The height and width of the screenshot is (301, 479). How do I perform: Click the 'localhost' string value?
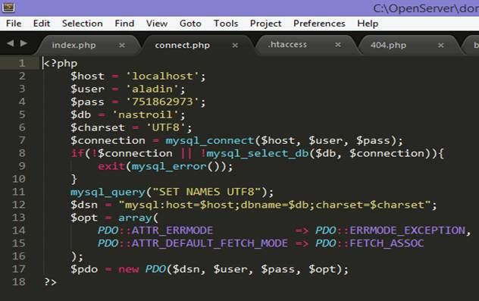click(163, 76)
